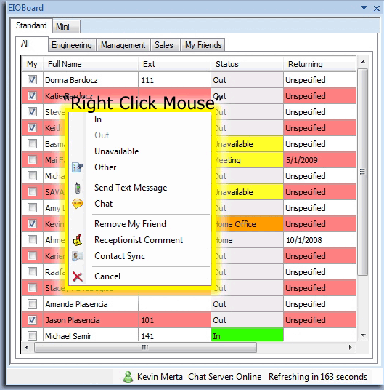Check the checkbox for Amanda Plasencia
The height and width of the screenshot is (390, 384).
32,304
